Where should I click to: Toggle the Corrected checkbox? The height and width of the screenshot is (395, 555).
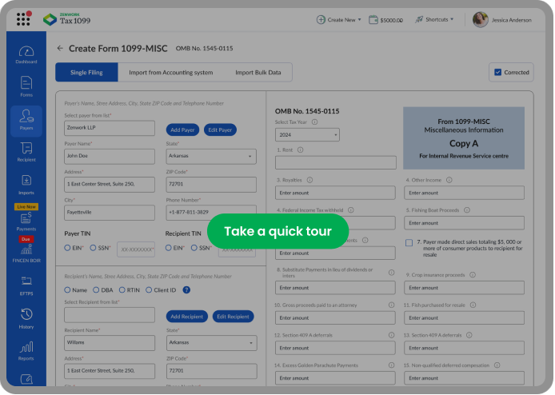tap(497, 72)
